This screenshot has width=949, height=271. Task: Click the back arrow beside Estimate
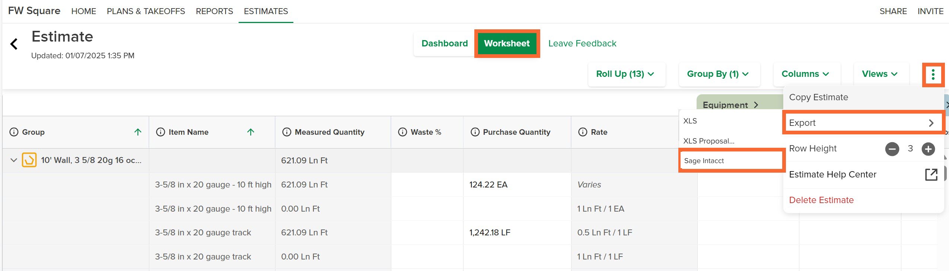click(x=14, y=44)
